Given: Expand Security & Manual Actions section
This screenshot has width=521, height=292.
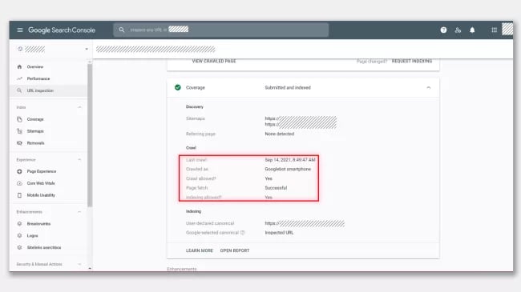Looking at the screenshot, I should pos(79,264).
